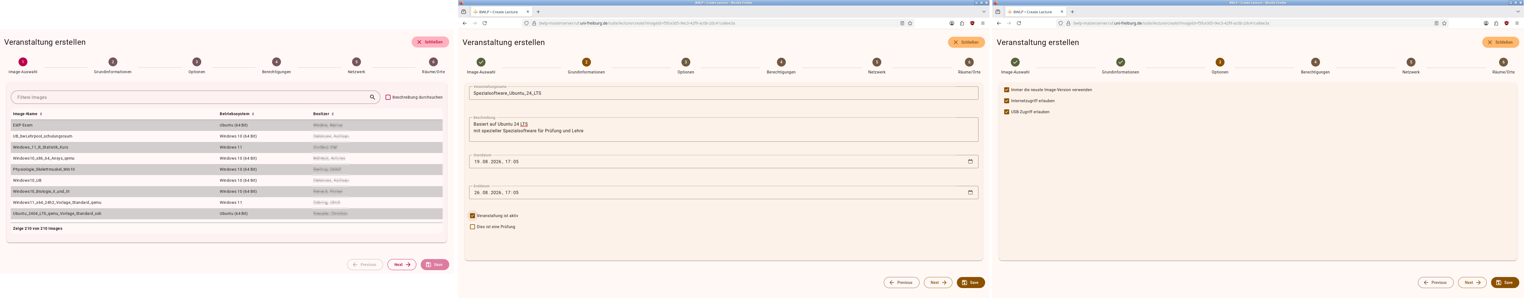Toggle Immer die neuste Image-Version verwenden
This screenshot has width=1524, height=298.
tap(1006, 90)
